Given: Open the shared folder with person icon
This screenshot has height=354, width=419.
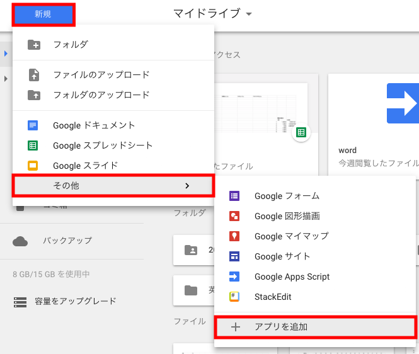Looking at the screenshot, I should pyautogui.click(x=191, y=250).
